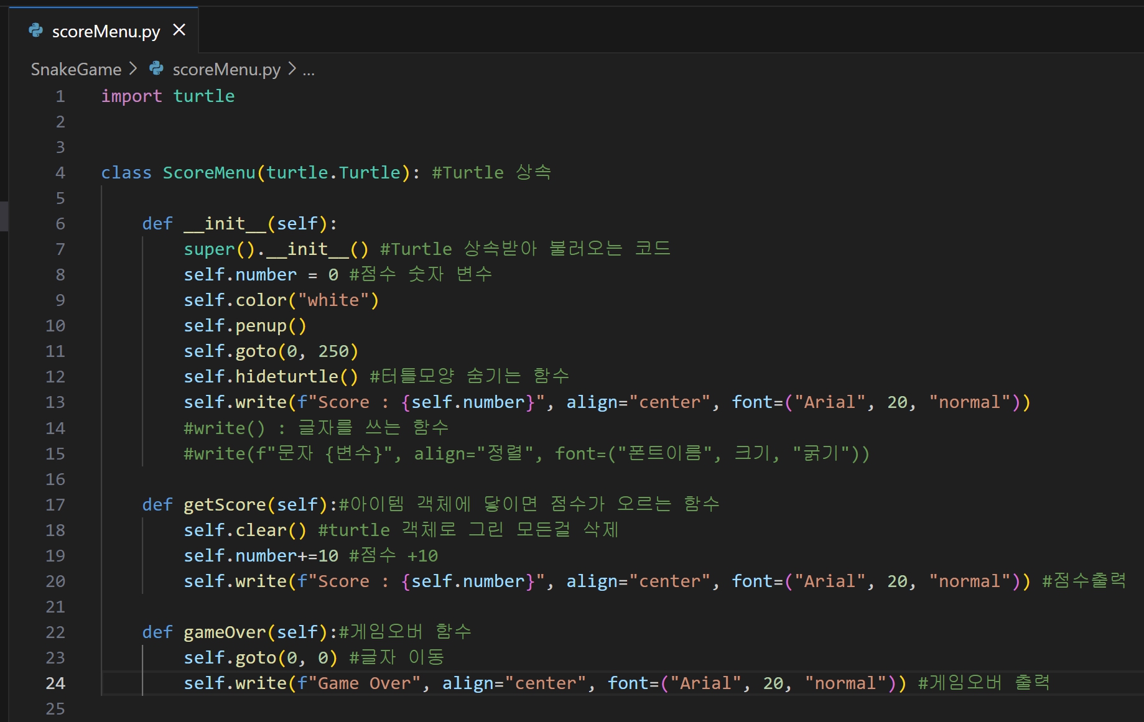Click self.write call on line 20
This screenshot has width=1144, height=722.
(x=607, y=581)
